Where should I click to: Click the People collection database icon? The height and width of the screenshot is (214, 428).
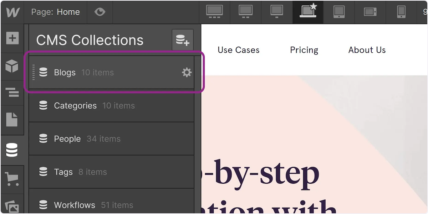pyautogui.click(x=43, y=139)
